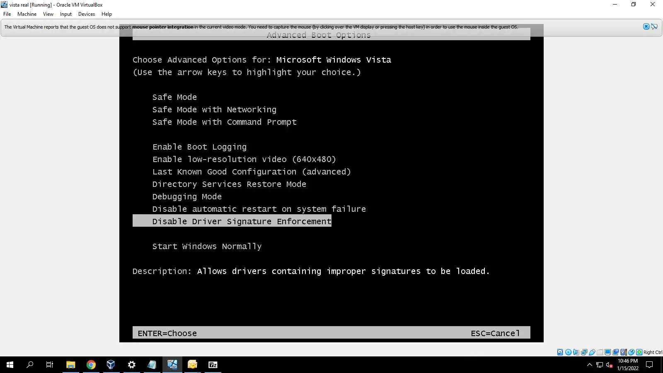The image size is (663, 373).
Task: Show hidden system tray icons
Action: click(590, 365)
